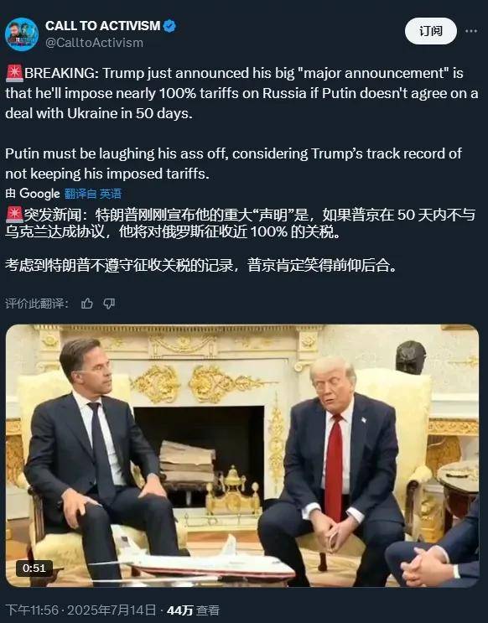Screen dimensions: 488x623
Task: Click the original English tweet text
Action: pyautogui.click(x=241, y=123)
